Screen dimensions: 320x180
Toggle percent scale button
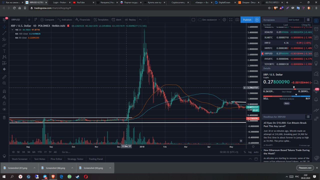pyautogui.click(x=245, y=152)
